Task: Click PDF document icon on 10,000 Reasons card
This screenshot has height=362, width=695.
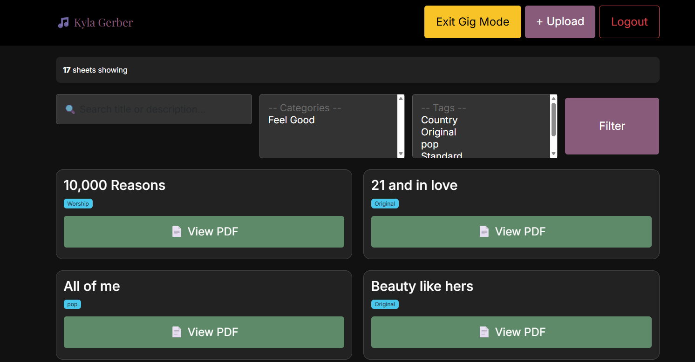Action: (177, 232)
